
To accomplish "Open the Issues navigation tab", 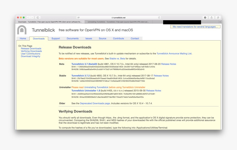I will coord(89,38).
